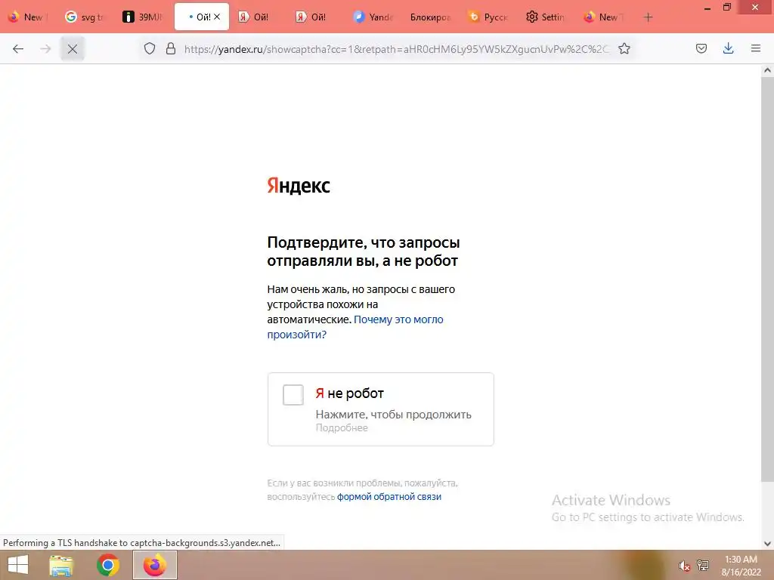This screenshot has height=580, width=774.
Task: Switch to the 'Русск' tab
Action: pyautogui.click(x=489, y=17)
